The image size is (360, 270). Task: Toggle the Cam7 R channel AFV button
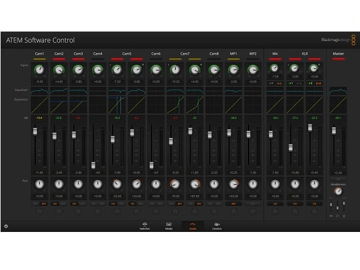(199, 203)
